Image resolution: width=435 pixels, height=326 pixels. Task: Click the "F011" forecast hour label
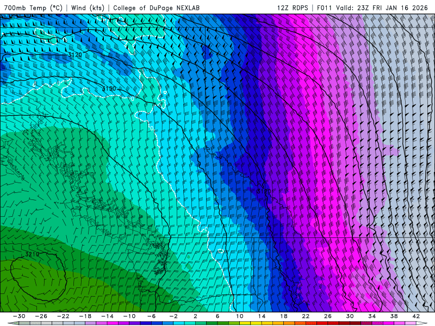coord(324,8)
